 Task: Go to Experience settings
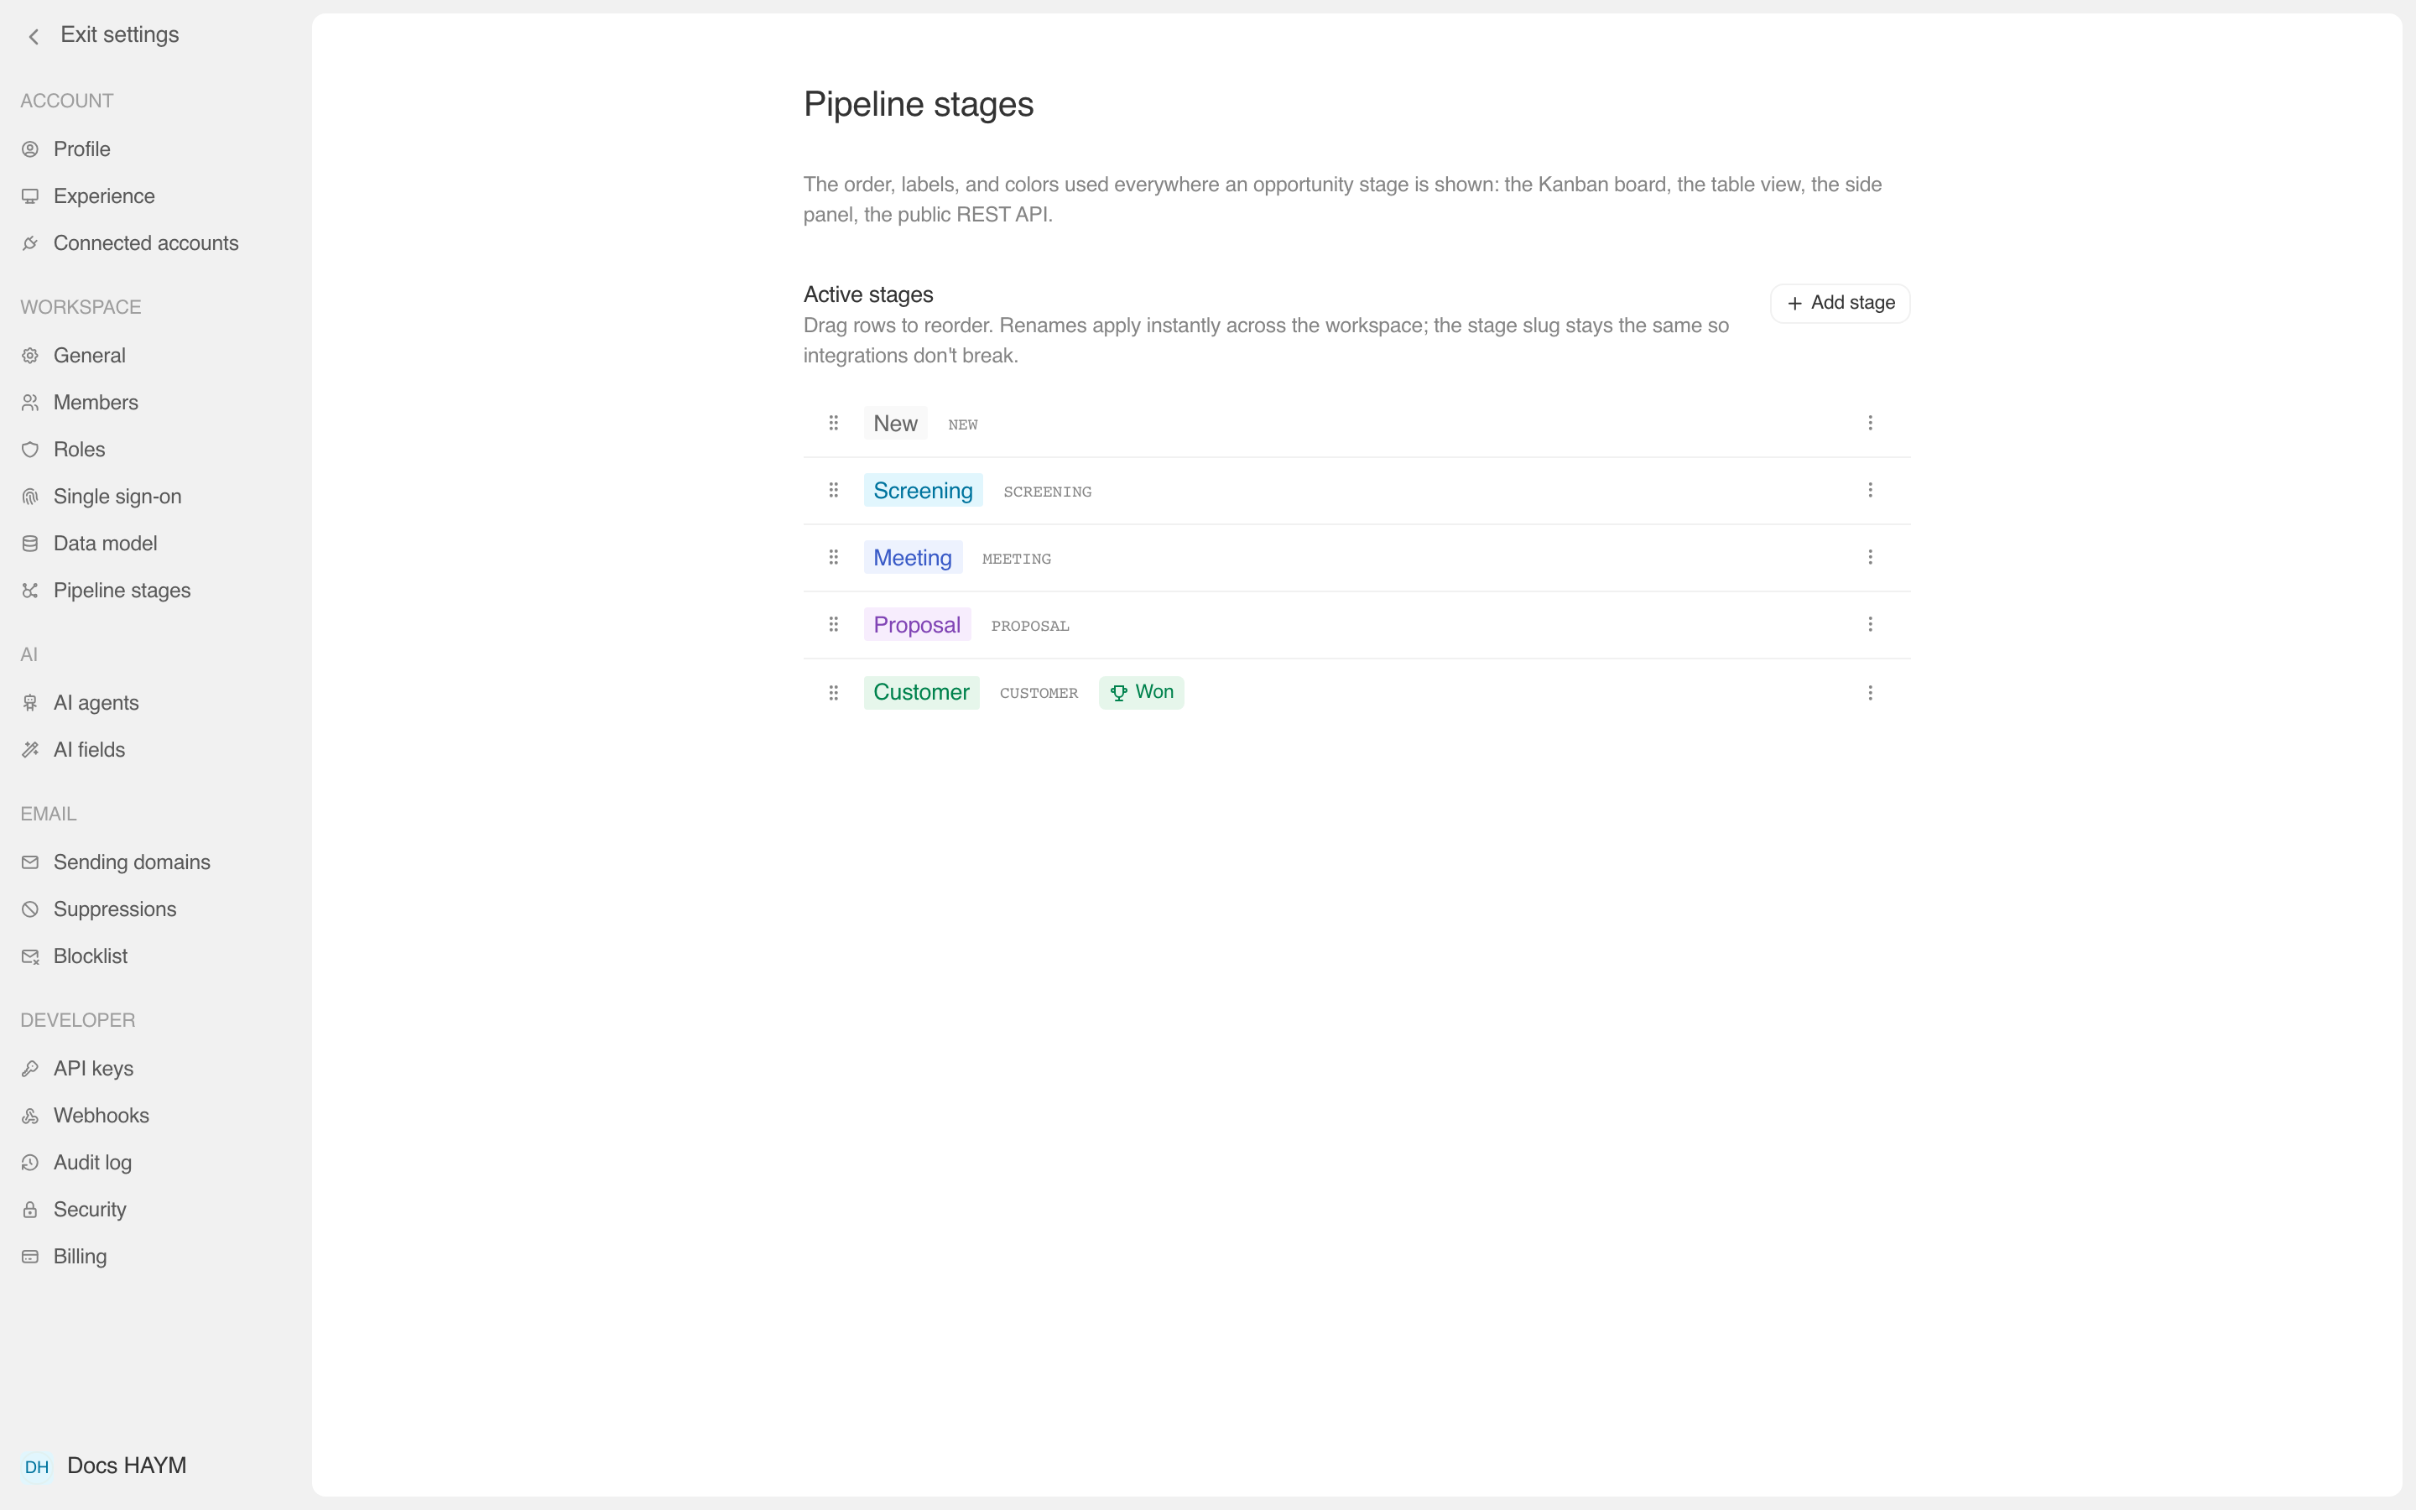pos(104,195)
